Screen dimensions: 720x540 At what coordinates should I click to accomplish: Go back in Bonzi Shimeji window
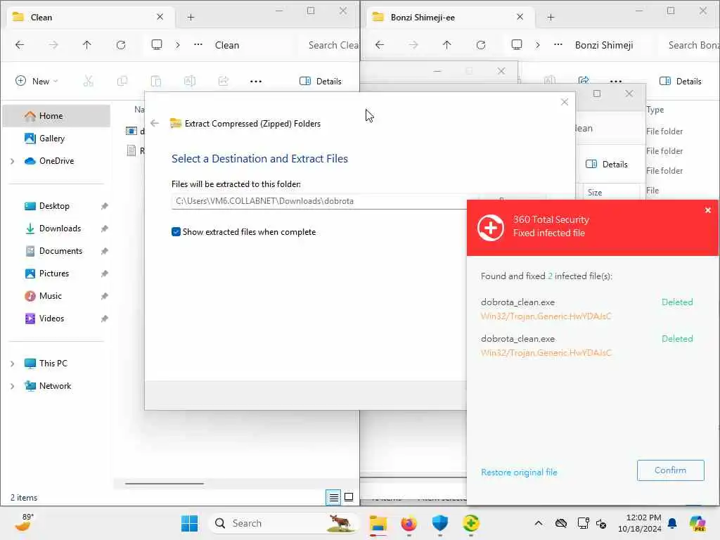pyautogui.click(x=380, y=45)
